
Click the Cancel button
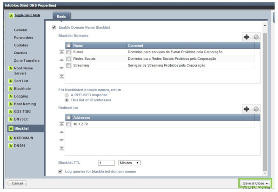[x=17, y=183]
